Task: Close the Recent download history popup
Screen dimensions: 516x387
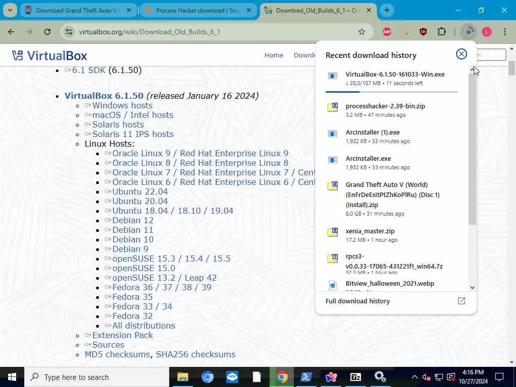Action: (462, 54)
